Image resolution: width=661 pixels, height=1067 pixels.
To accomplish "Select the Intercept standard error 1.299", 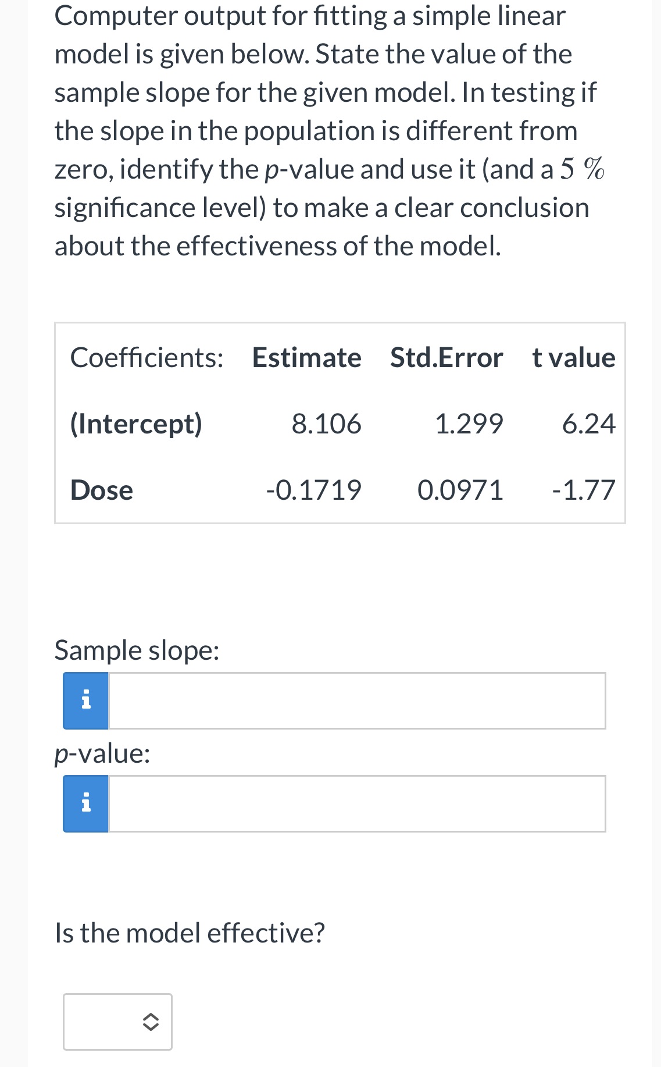I will [x=469, y=424].
